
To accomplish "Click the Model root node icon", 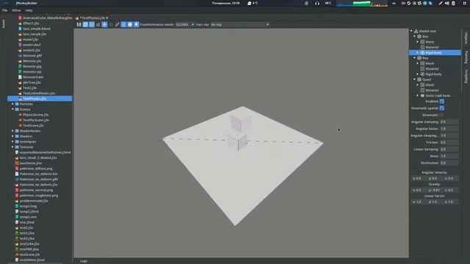I will (x=416, y=31).
